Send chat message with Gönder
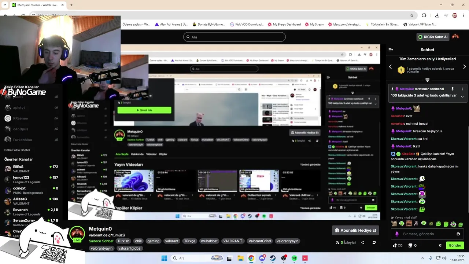Image resolution: width=469 pixels, height=264 pixels. [x=455, y=245]
